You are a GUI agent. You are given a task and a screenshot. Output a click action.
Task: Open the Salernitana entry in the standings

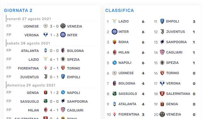(x=178, y=94)
